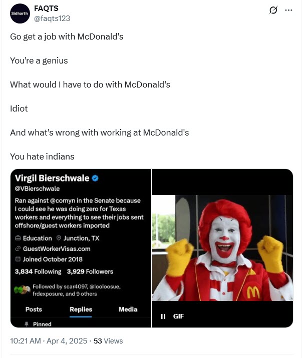
Task: Click the Sidharth profile avatar
Action: coord(20,13)
